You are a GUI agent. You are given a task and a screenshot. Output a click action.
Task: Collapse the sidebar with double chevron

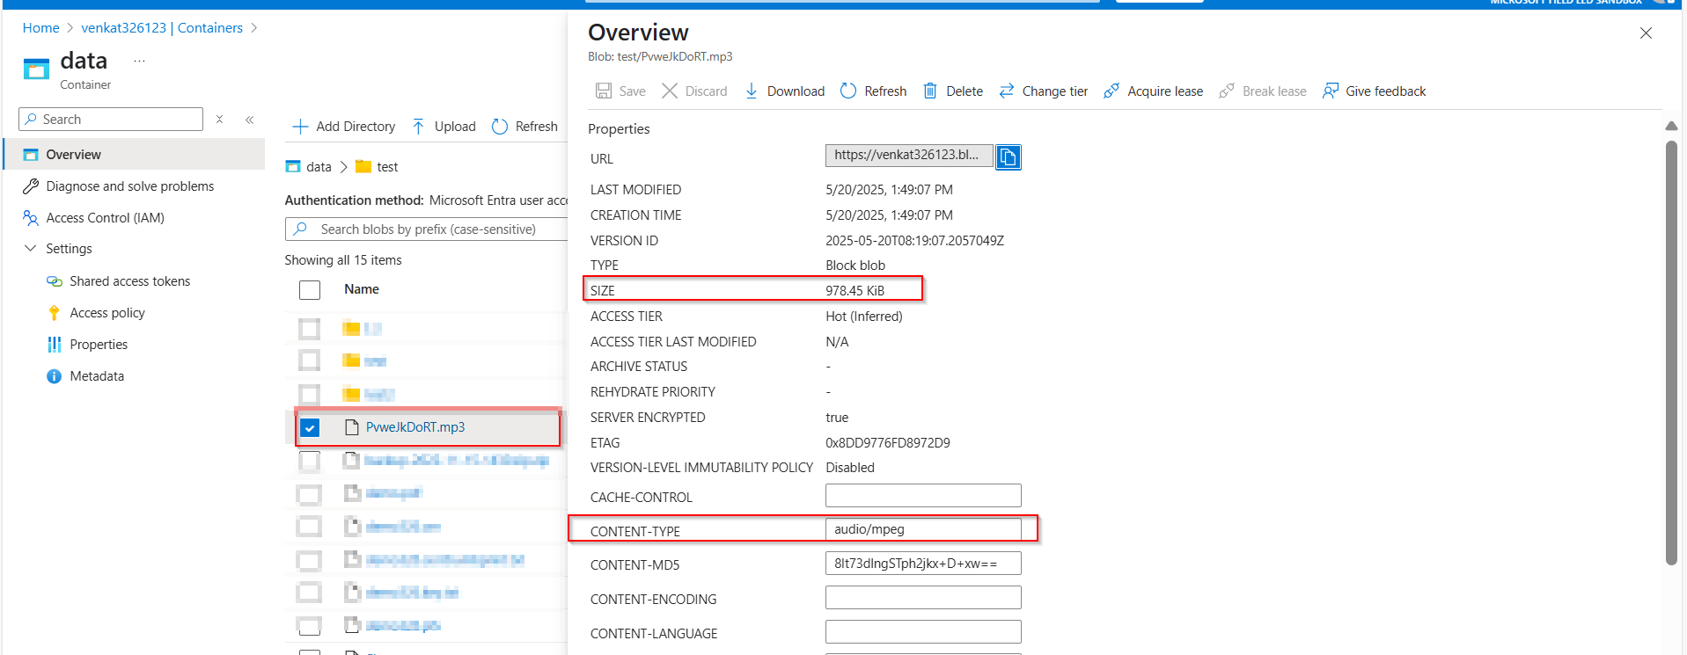[x=250, y=119]
